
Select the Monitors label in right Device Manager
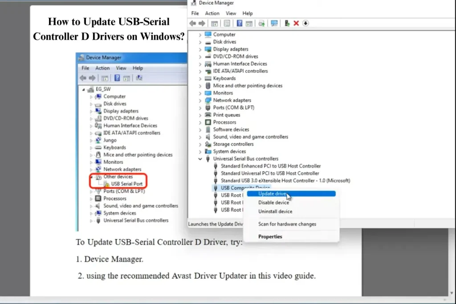pyautogui.click(x=223, y=93)
